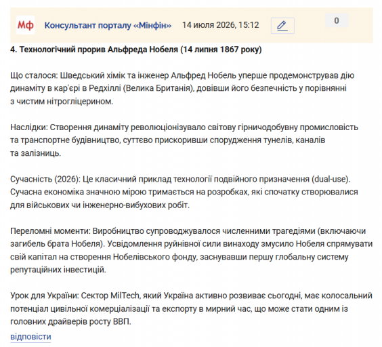
Task: Click the text Сучасність (2026)
Action: (x=45, y=179)
